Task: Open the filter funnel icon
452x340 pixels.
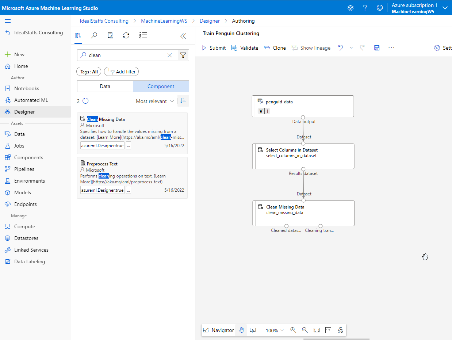Action: point(183,55)
